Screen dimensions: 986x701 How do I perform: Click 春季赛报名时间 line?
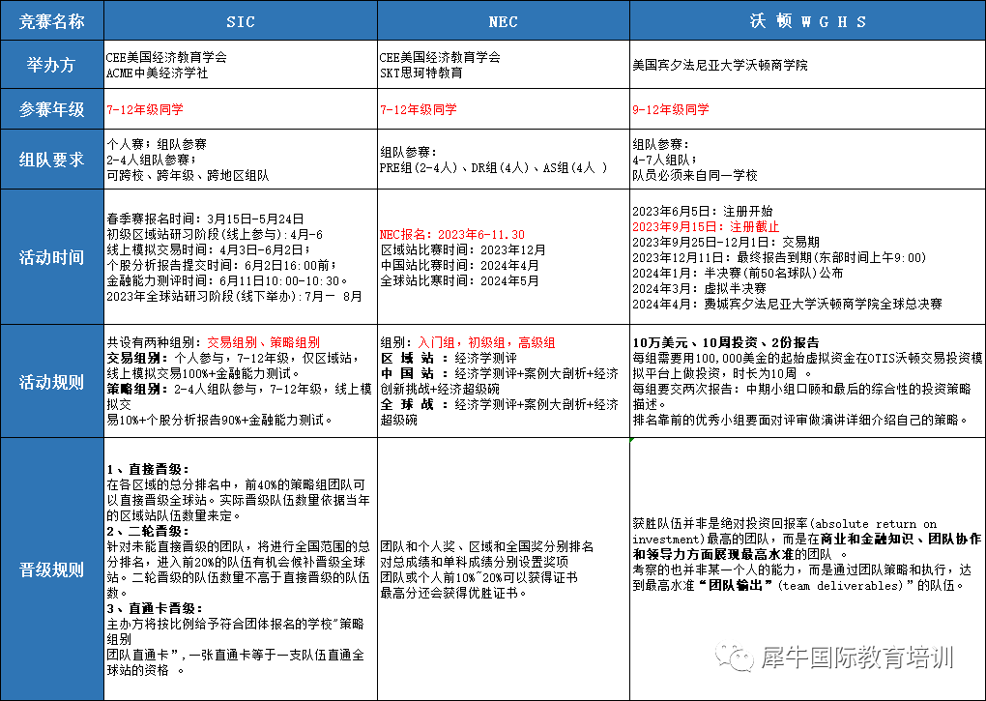[205, 219]
